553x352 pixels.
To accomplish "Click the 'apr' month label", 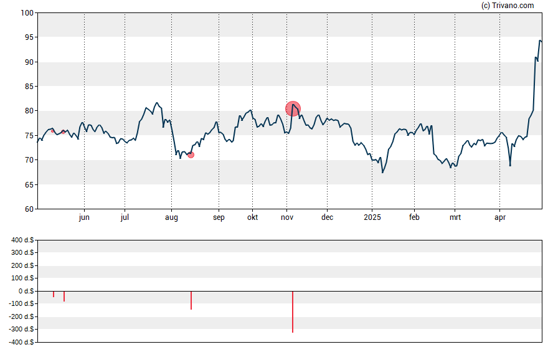I will pyautogui.click(x=500, y=217).
